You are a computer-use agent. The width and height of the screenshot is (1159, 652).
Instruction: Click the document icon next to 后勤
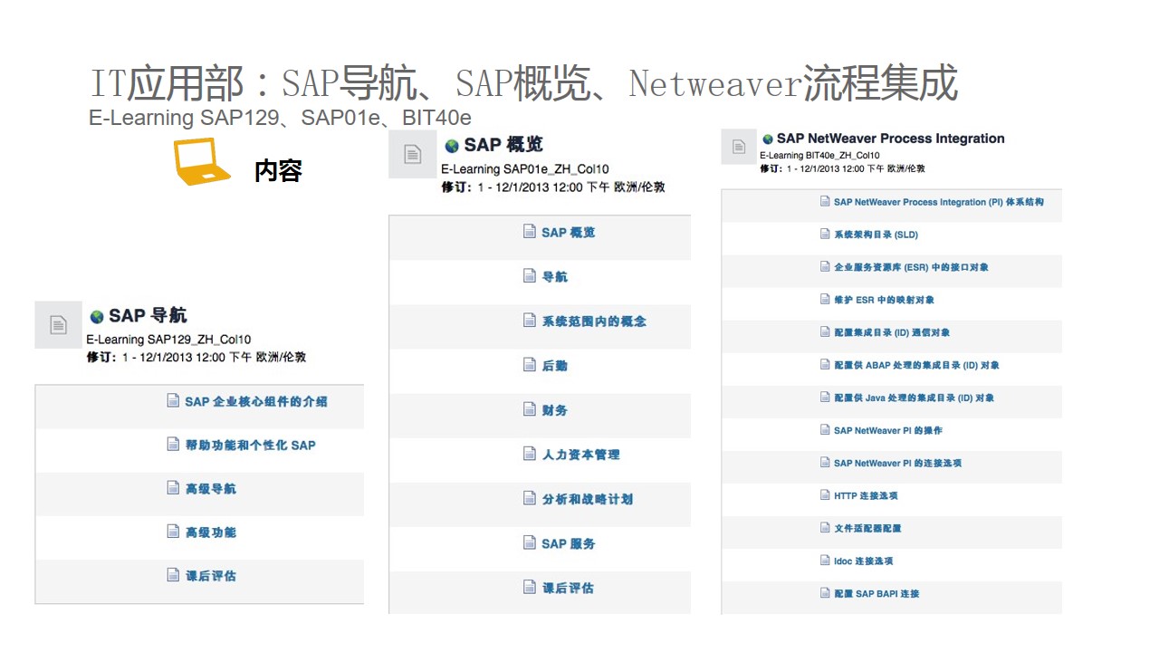530,364
